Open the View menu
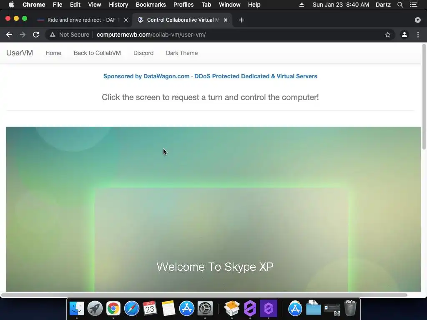Image resolution: width=427 pixels, height=320 pixels. click(x=95, y=5)
